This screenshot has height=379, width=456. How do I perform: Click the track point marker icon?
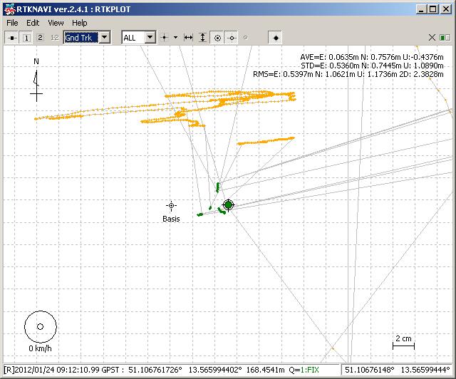(164, 37)
